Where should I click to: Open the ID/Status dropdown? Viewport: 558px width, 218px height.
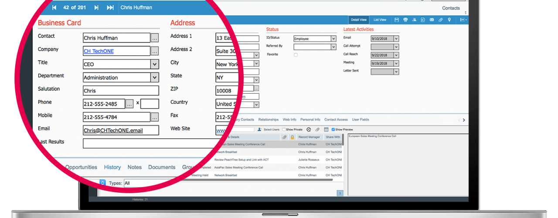333,39
